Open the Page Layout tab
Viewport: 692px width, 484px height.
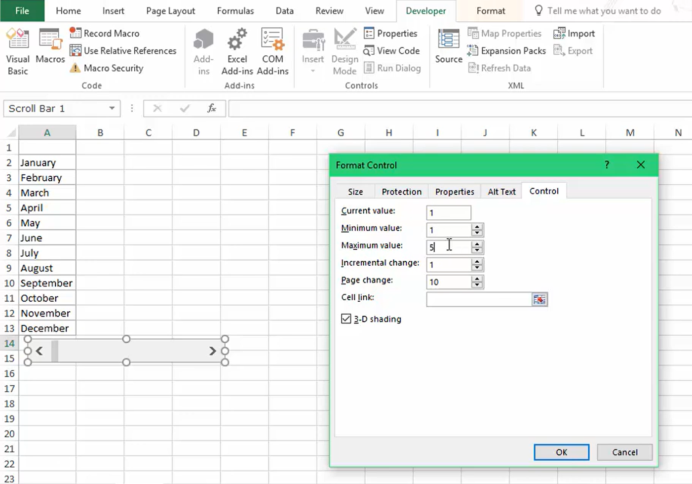(170, 10)
